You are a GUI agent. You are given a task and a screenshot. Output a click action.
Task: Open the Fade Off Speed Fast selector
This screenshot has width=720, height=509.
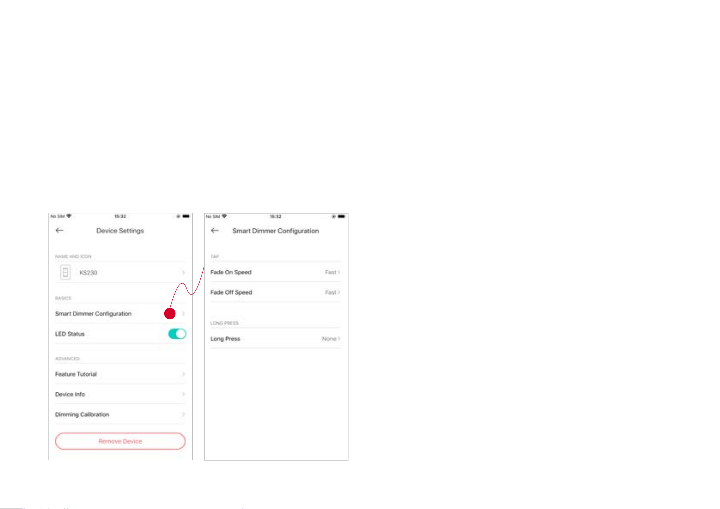(332, 292)
